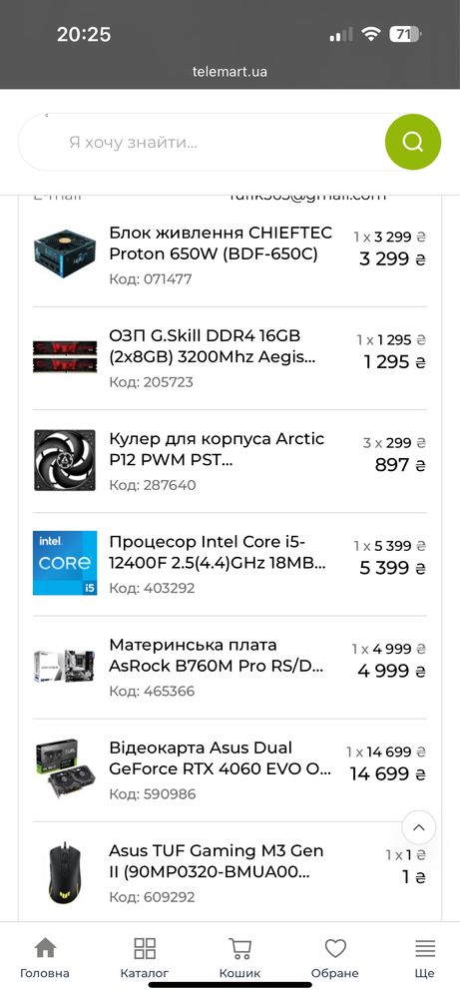460x997 pixels.
Task: Open the Головна home tab
Action: (x=45, y=958)
